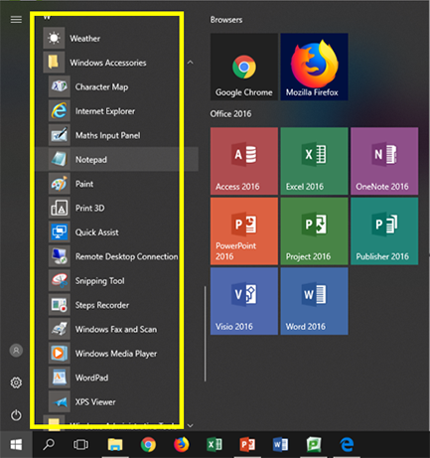Screen dimensions: 430x458
Task: Open Task View on the taskbar
Action: pos(81,444)
